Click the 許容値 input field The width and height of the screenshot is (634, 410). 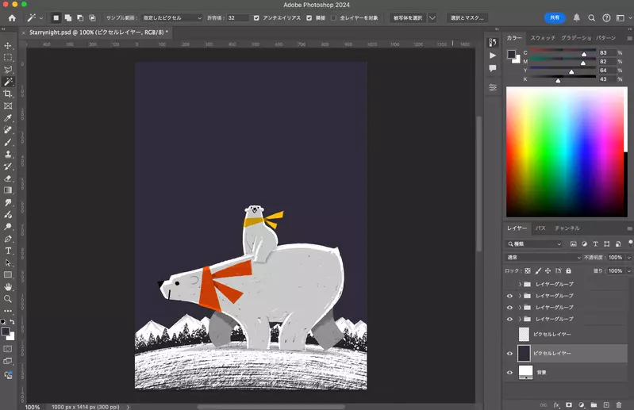[x=237, y=17]
